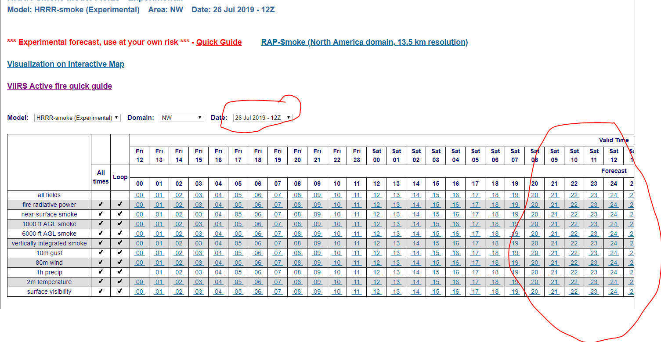Open the Date dropdown showing 26 Jul 2019
Image resolution: width=661 pixels, height=342 pixels.
pos(263,118)
